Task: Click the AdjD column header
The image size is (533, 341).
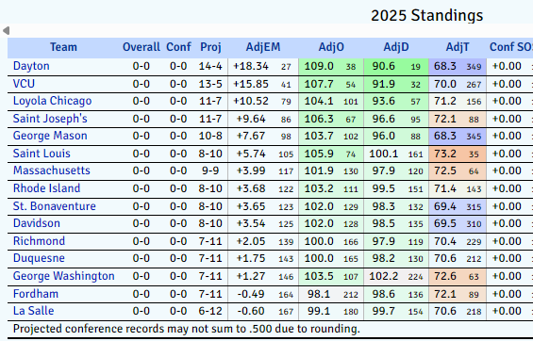Action: coord(396,47)
